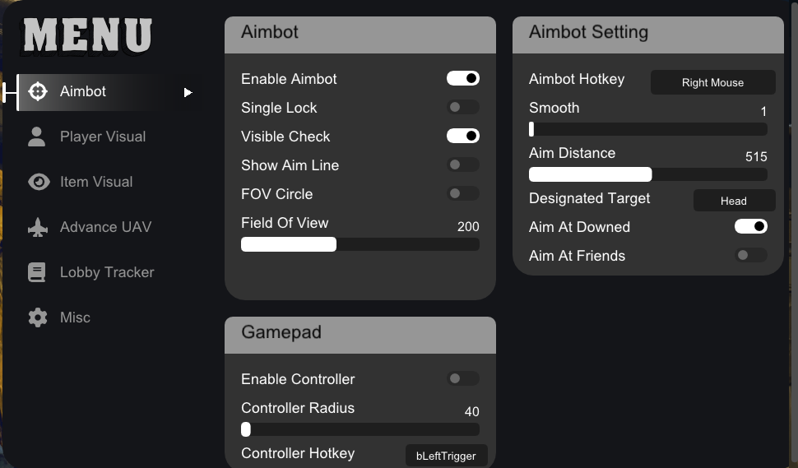This screenshot has width=798, height=468.
Task: Click the Item Visual eye icon
Action: point(38,182)
